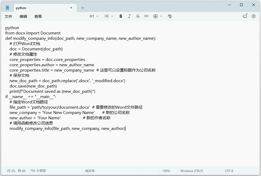Toggle strikethrough formatting button

click(x=138, y=16)
